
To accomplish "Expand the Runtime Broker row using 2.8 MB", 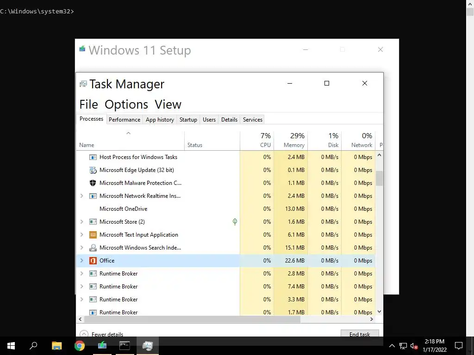I will [81, 274].
